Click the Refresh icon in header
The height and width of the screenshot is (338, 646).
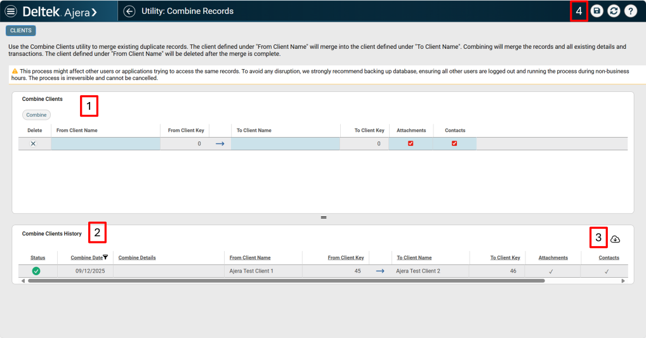[x=614, y=11]
